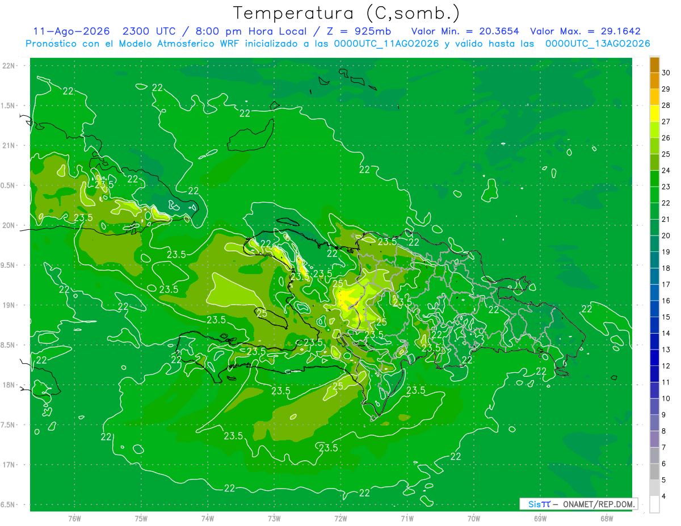Pick the green legend swatch between 22 and 23
The width and height of the screenshot is (681, 526).
[x=654, y=195]
